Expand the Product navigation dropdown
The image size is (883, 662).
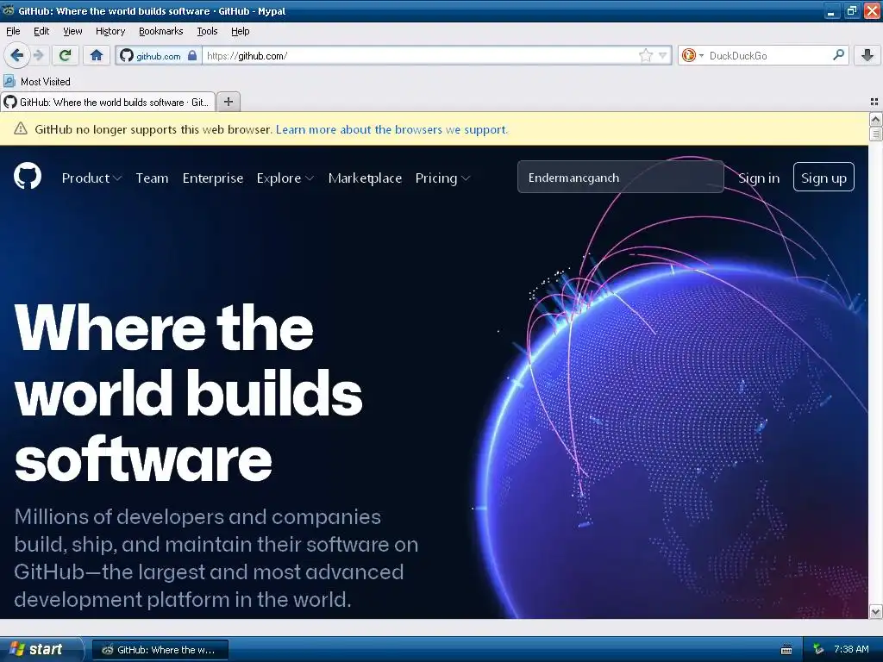91,178
